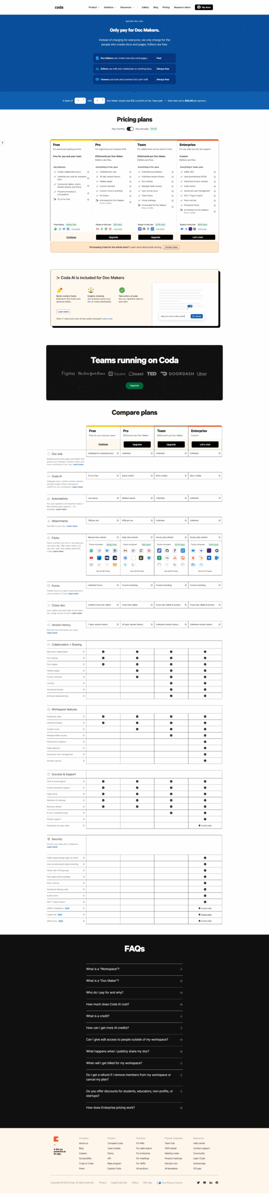Click the green Upgrade button under Teams running on Coda

[134, 386]
